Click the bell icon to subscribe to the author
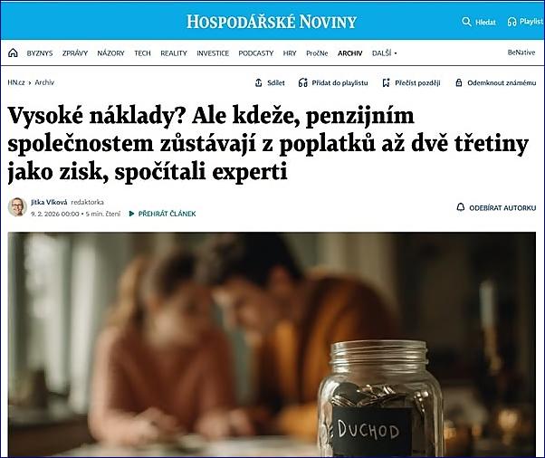545x458 pixels. 461,207
